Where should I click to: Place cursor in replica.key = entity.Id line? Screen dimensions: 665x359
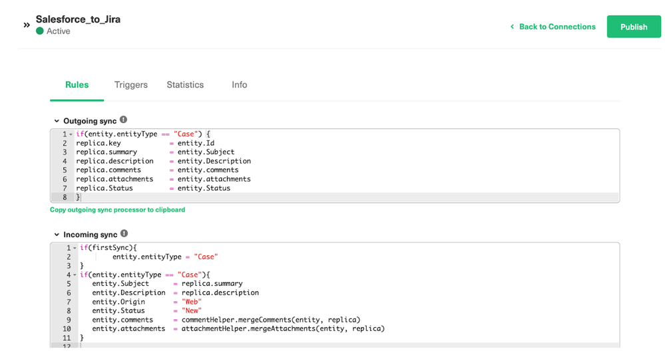tap(145, 143)
